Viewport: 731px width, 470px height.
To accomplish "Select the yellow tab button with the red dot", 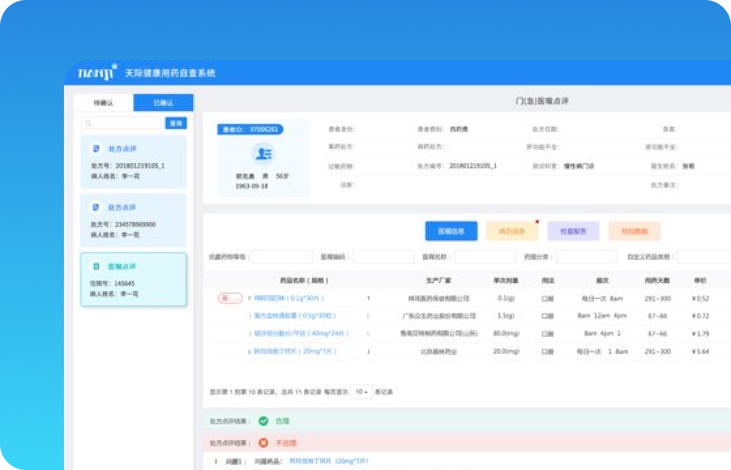I will pyautogui.click(x=512, y=231).
